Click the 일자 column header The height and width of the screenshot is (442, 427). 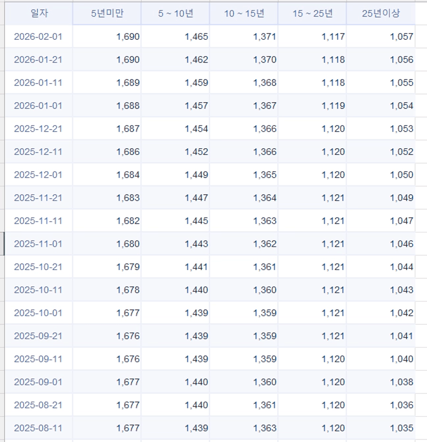tap(39, 13)
